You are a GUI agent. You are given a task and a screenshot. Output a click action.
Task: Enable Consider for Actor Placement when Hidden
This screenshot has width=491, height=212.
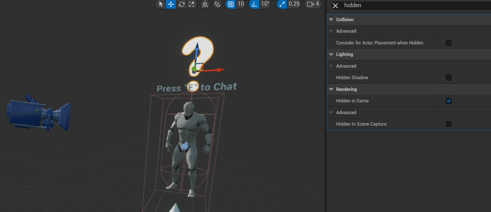[x=449, y=43]
